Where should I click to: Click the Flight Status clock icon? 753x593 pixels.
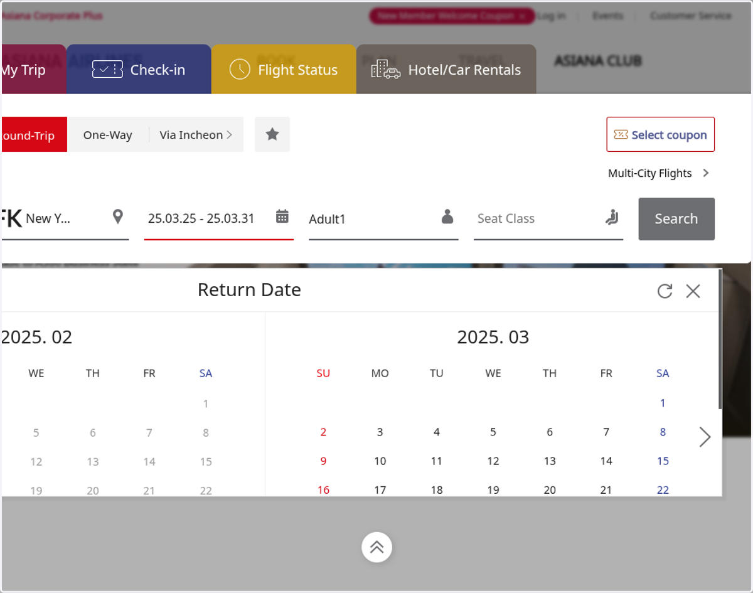(240, 69)
